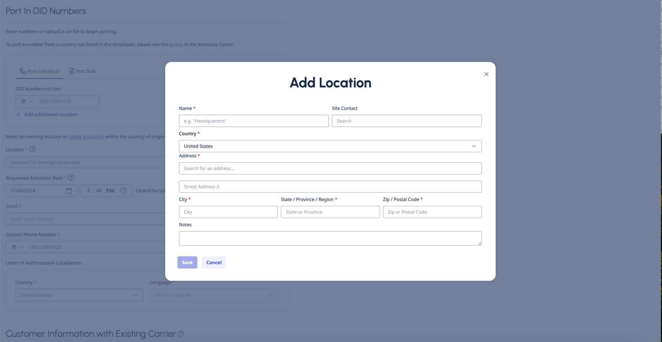
Task: Open the Resource Center article link
Action: (x=176, y=44)
